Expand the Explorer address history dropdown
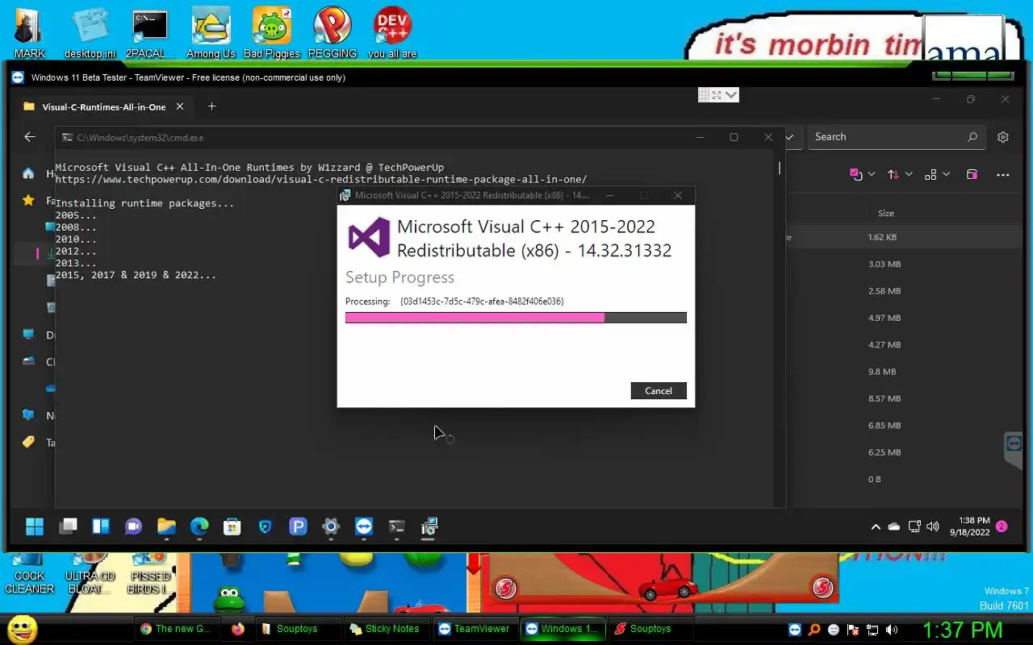Image resolution: width=1033 pixels, height=645 pixels. 790,137
